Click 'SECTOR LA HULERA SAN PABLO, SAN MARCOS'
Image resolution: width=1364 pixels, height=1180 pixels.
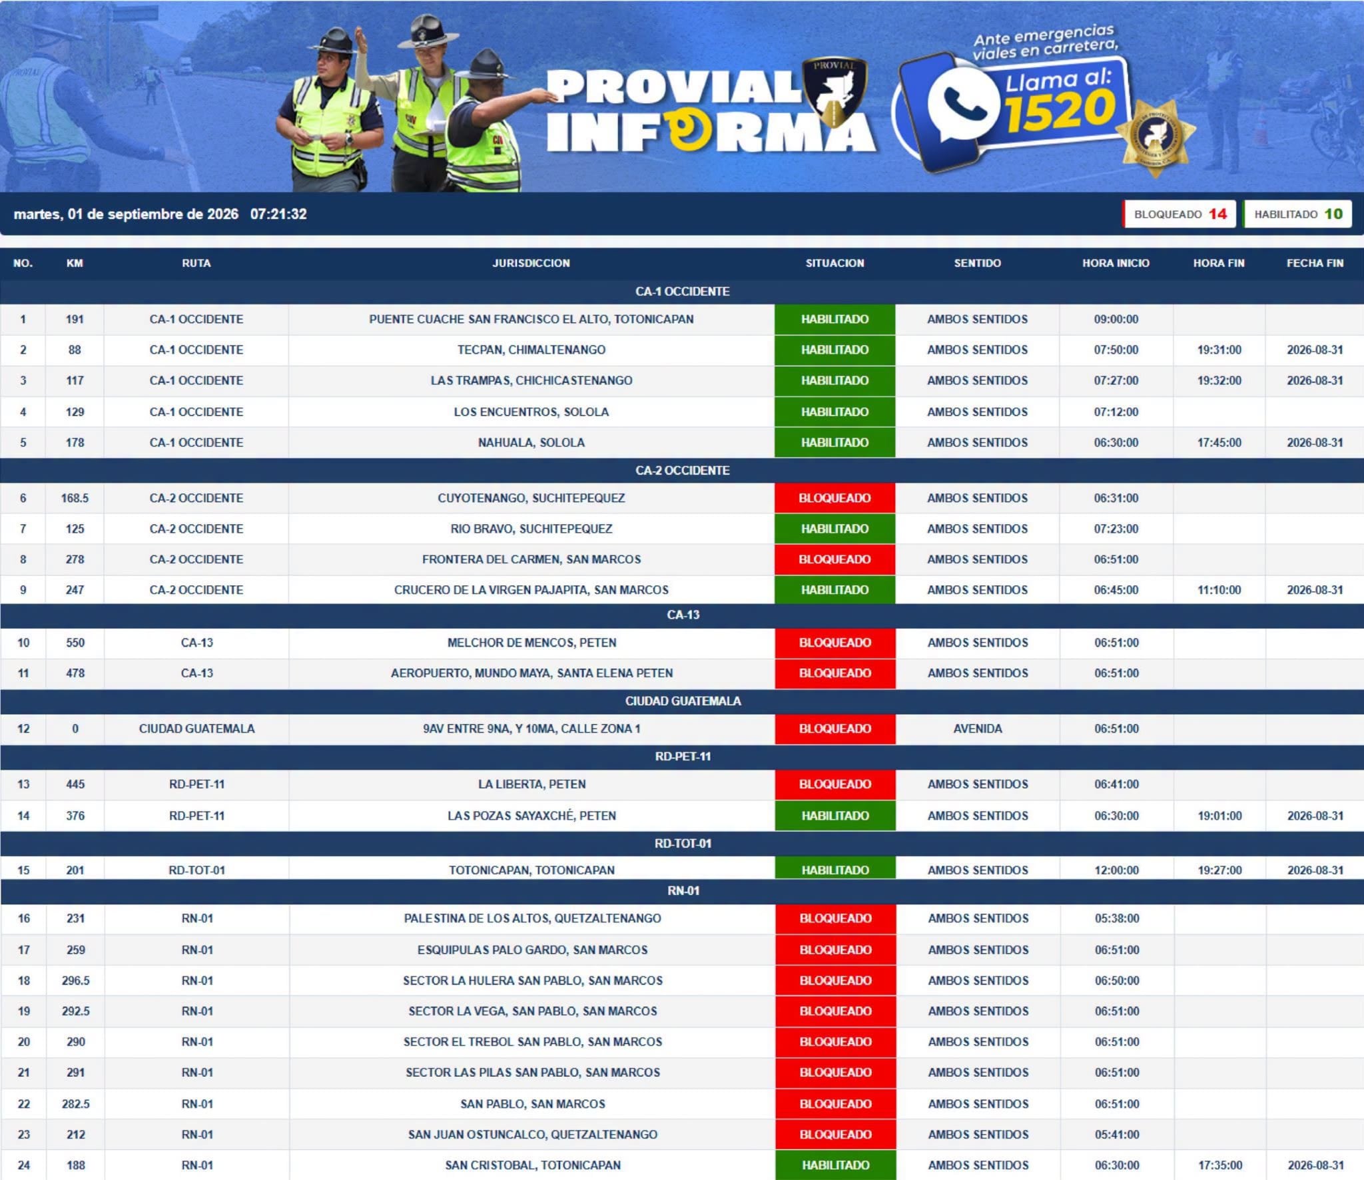(x=532, y=981)
